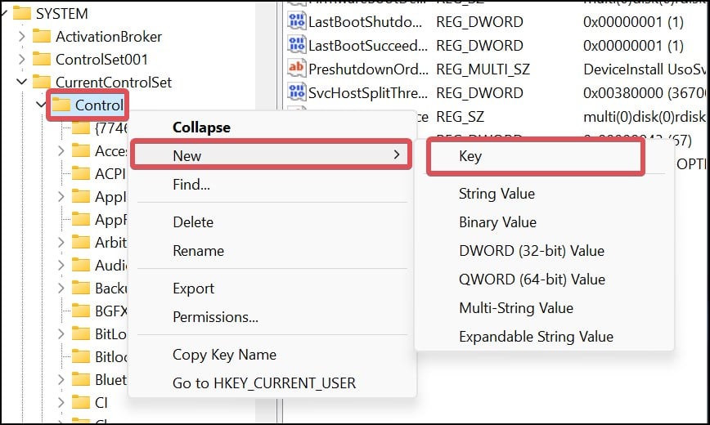The width and height of the screenshot is (710, 425).
Task: Collapse the Control tree node arrow
Action: (x=41, y=105)
